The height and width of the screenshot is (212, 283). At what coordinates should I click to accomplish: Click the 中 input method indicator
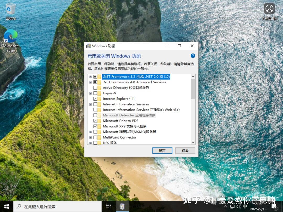pyautogui.click(x=244, y=207)
